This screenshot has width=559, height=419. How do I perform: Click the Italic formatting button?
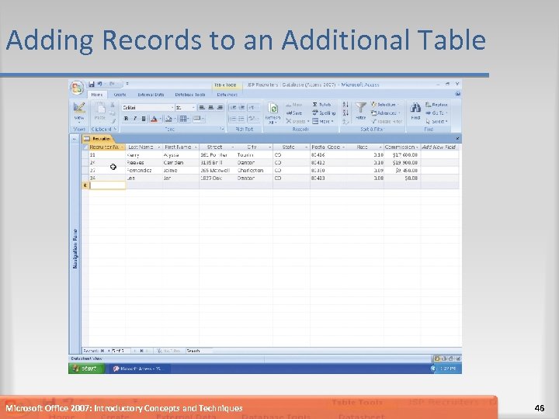point(135,119)
